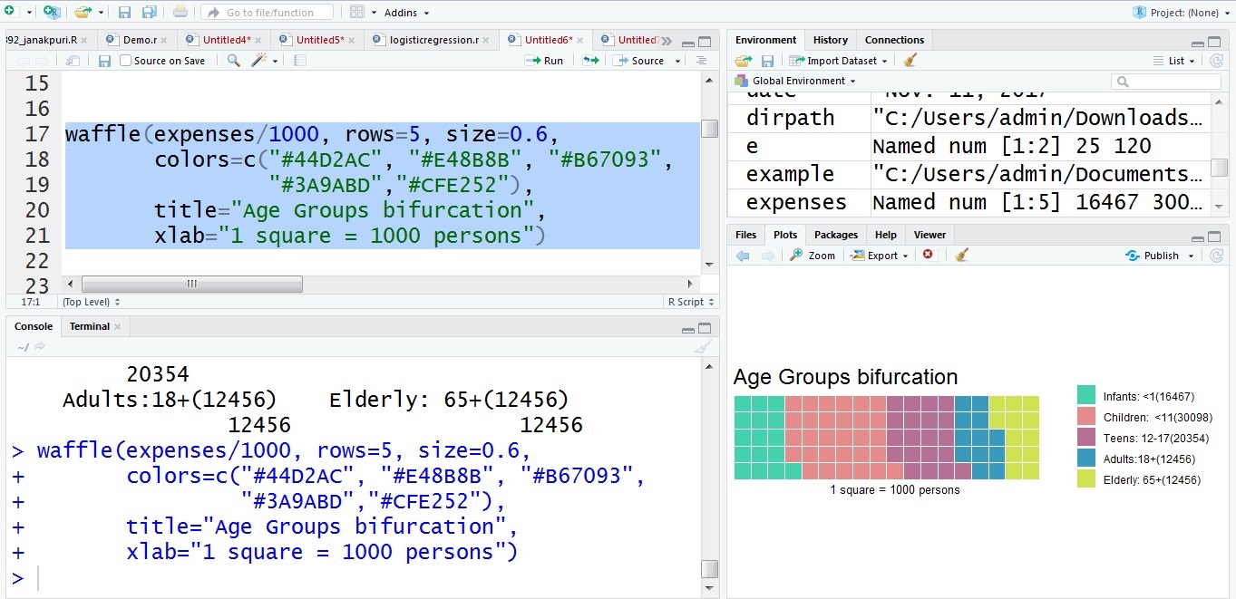Open the (Top Level) scope selector
This screenshot has height=599, width=1236.
[91, 302]
